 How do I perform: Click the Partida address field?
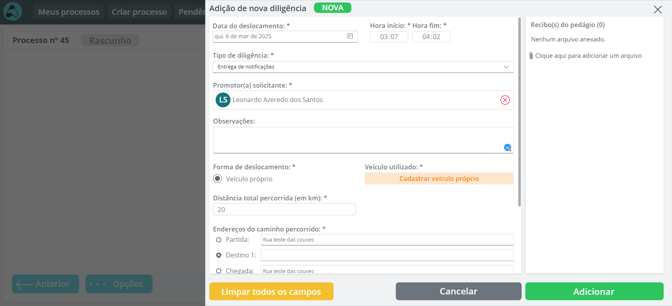click(387, 239)
